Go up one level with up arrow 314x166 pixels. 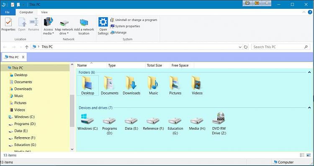click(27, 47)
